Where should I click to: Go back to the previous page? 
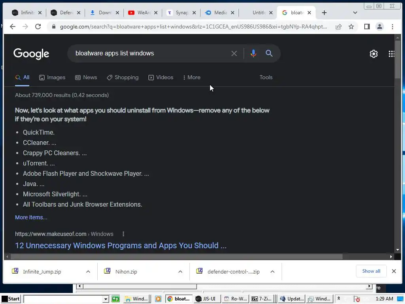coord(12,27)
